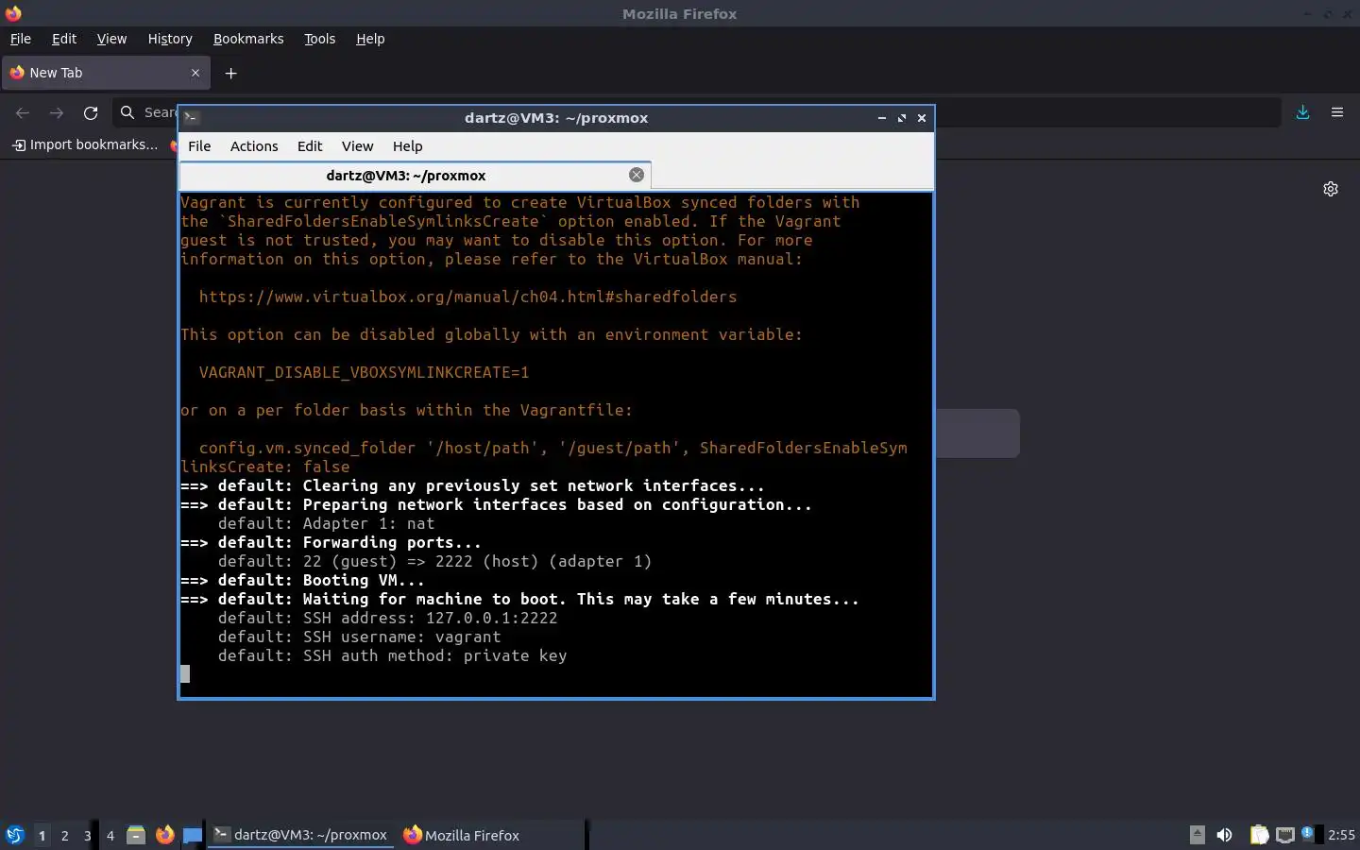Image resolution: width=1360 pixels, height=850 pixels.
Task: Click the terminal cursor block
Action: pyautogui.click(x=185, y=673)
